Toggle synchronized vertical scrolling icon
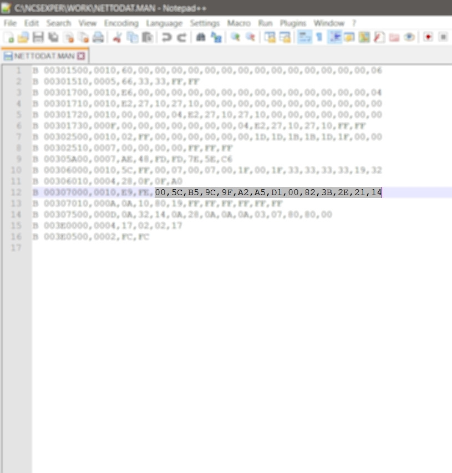 pos(270,37)
